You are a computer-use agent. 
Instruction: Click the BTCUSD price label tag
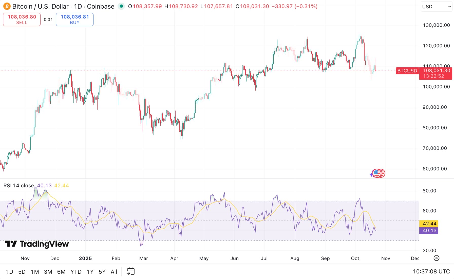coord(407,71)
